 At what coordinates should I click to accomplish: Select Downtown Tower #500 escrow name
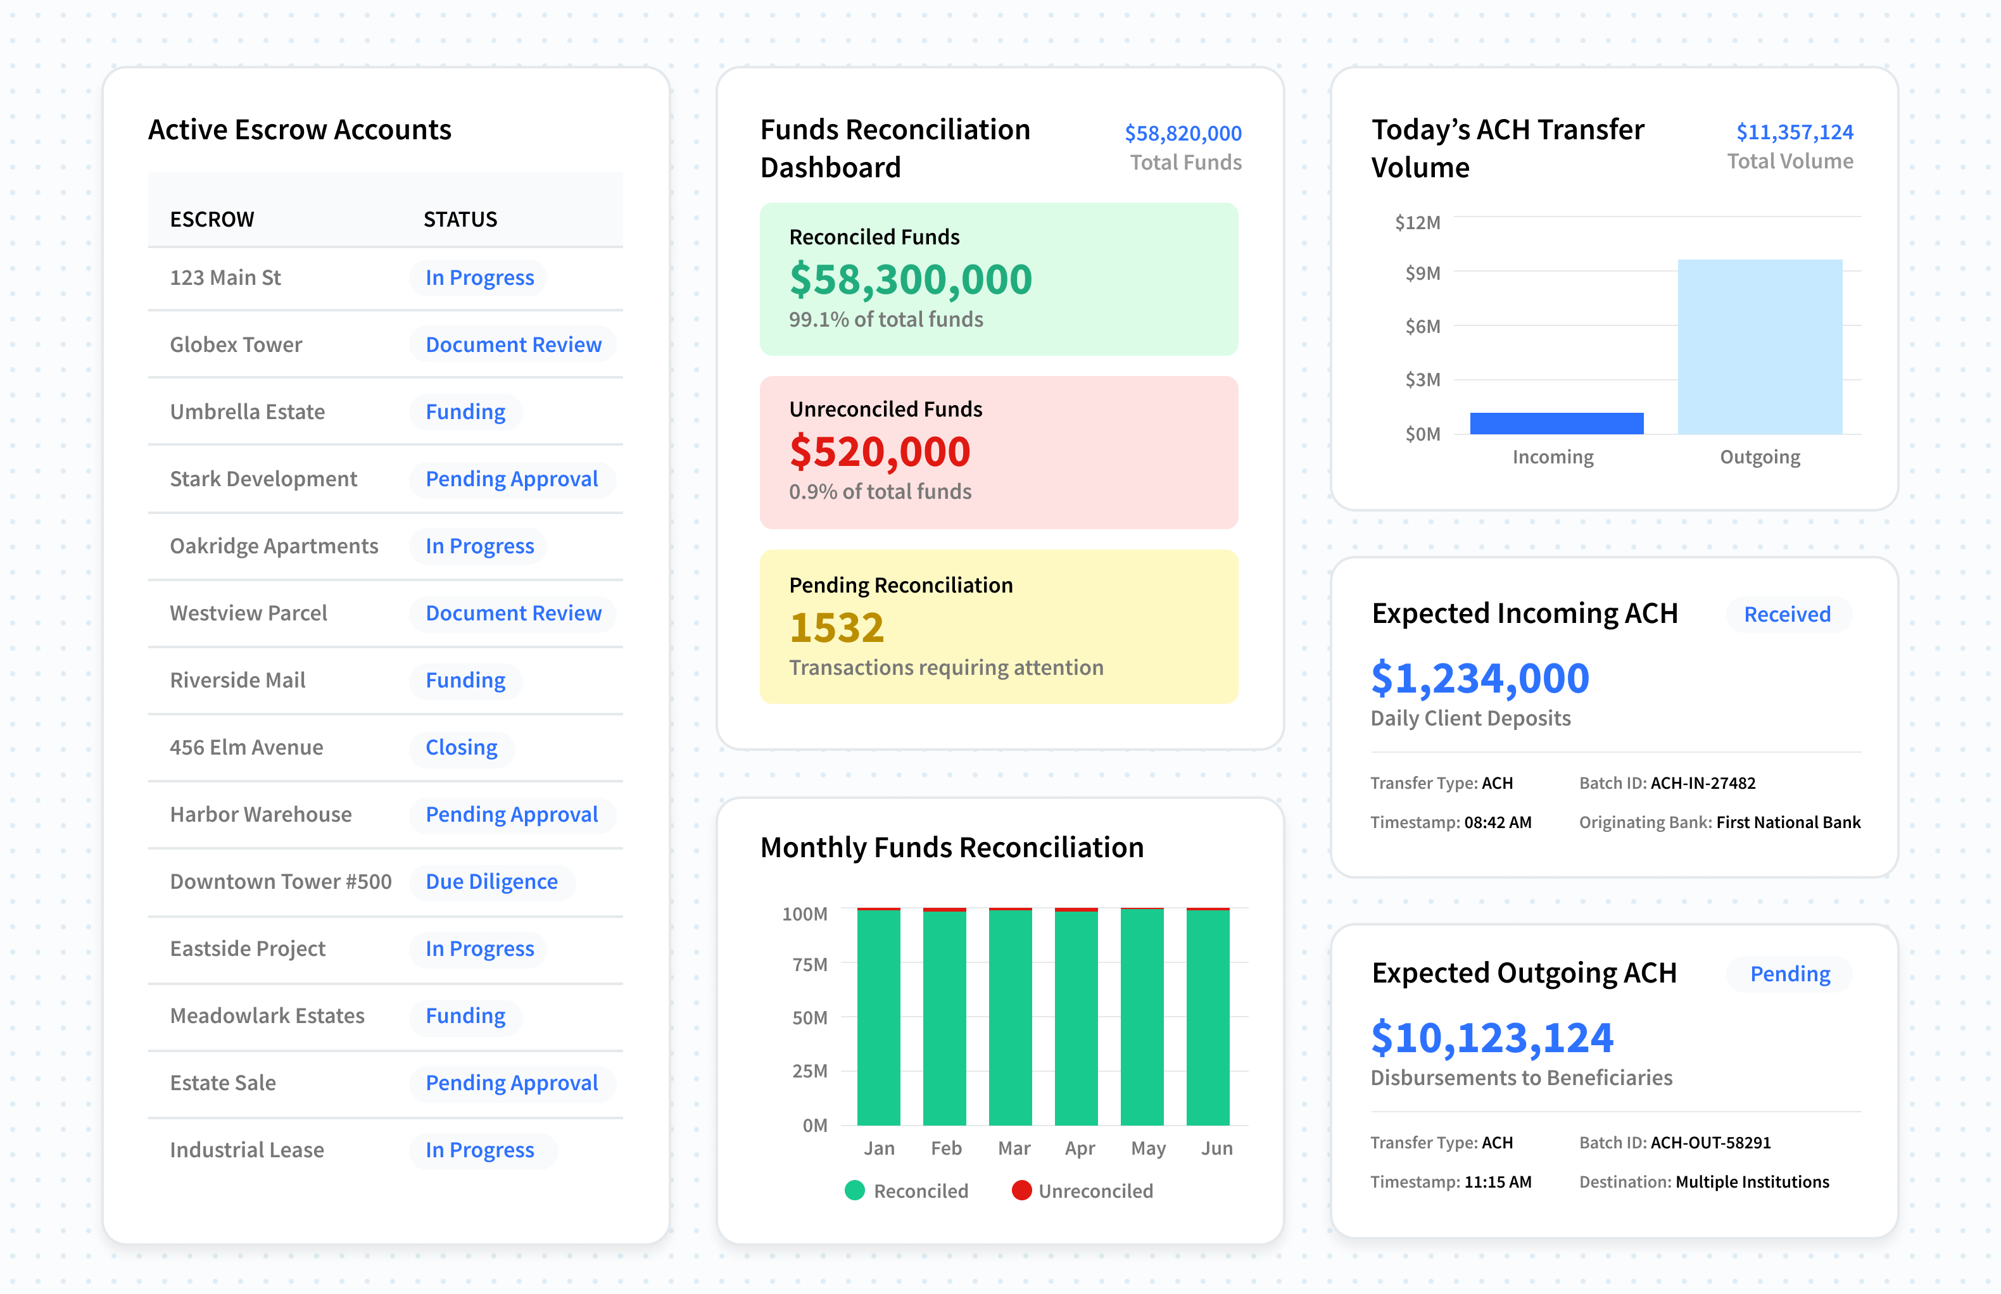pos(281,881)
